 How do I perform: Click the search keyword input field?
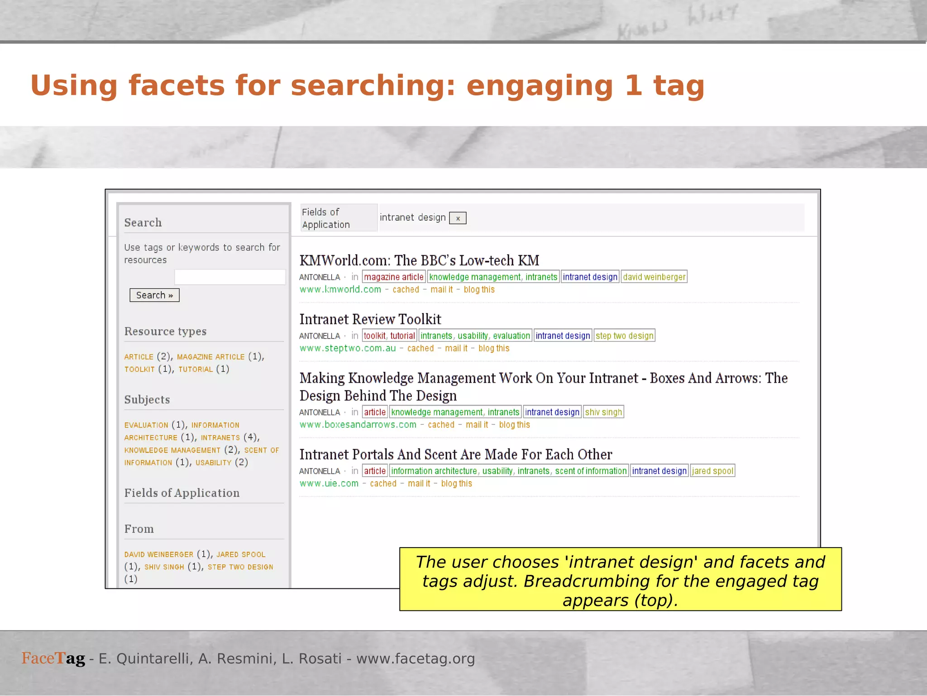230,277
